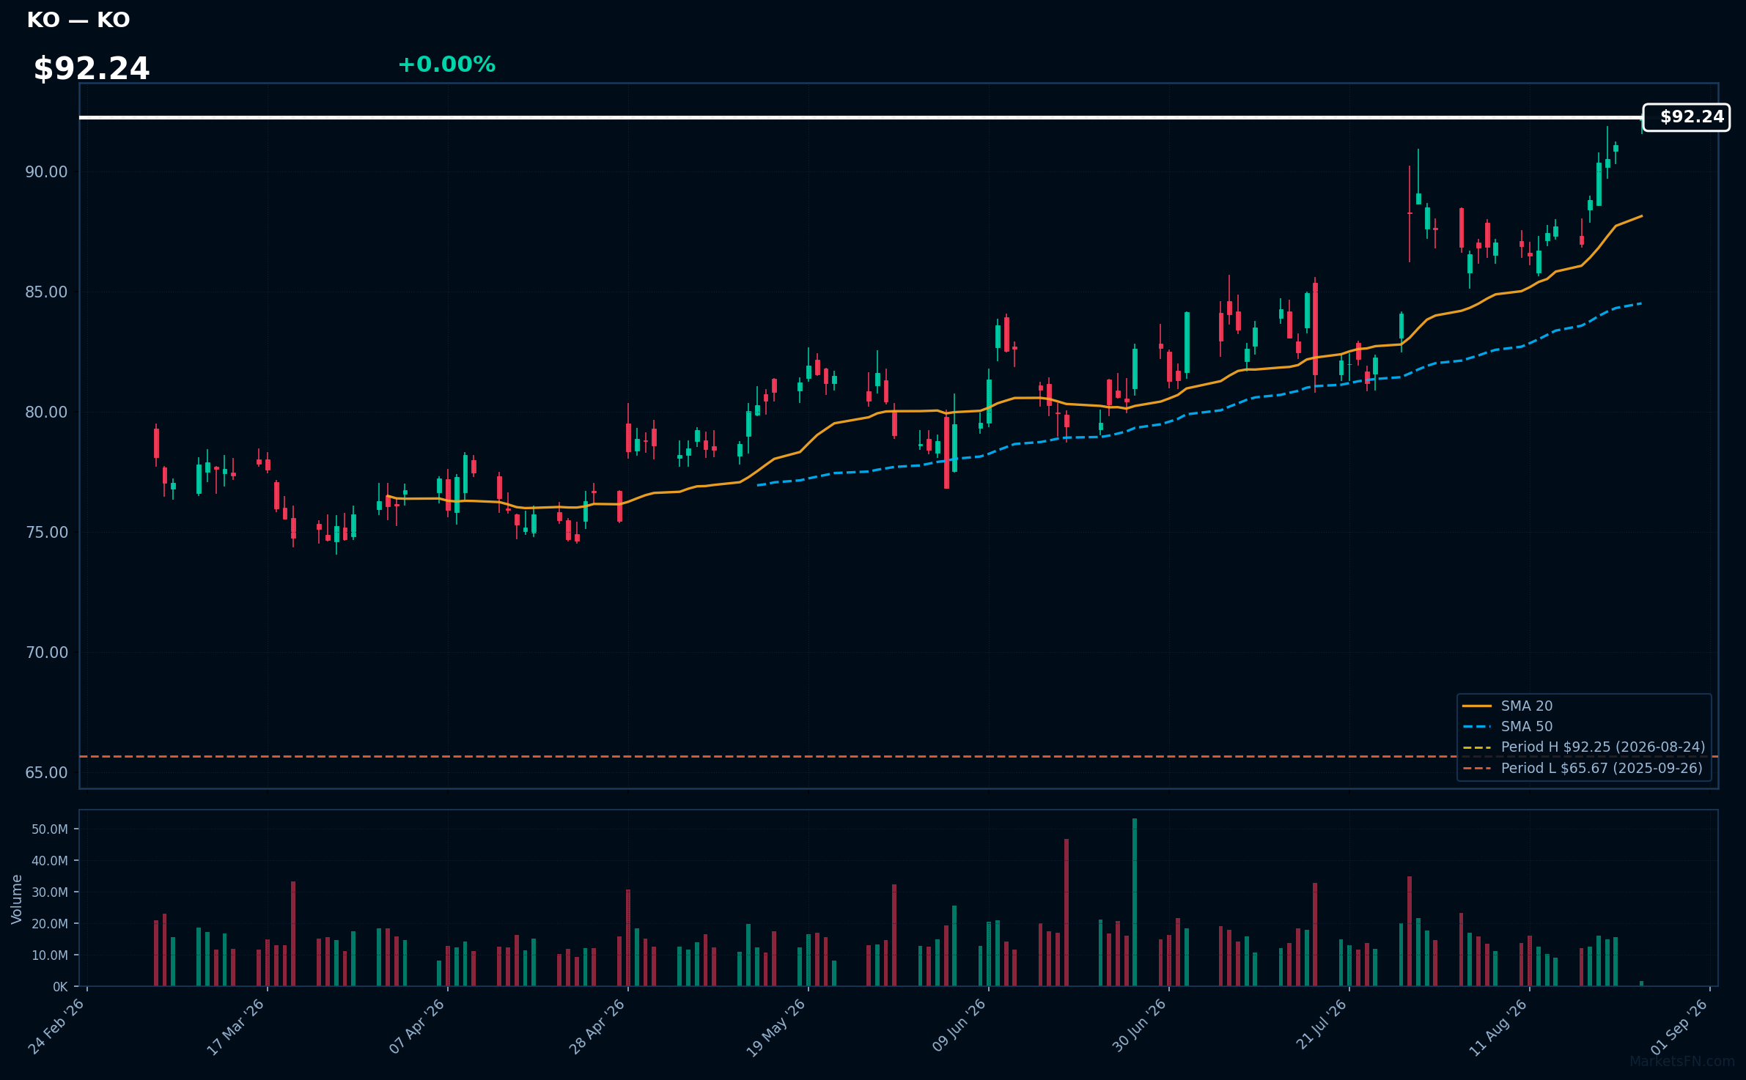The image size is (1746, 1080).
Task: Click the 24 Feb '26 date label
Action: click(x=57, y=1026)
